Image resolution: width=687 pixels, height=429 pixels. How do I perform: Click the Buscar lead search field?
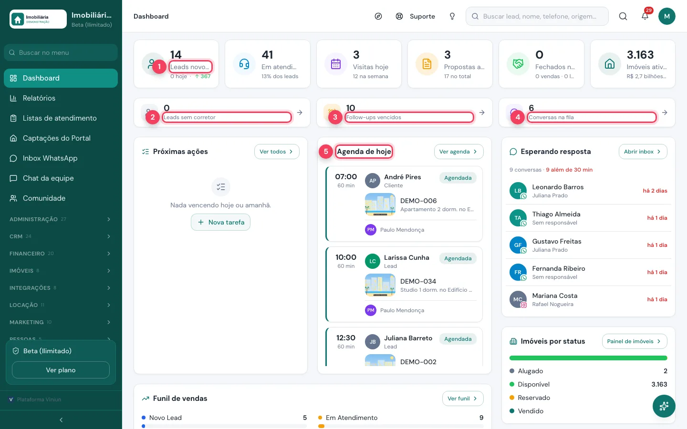(x=537, y=16)
